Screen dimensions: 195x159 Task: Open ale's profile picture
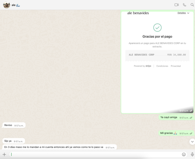(x=6, y=5)
